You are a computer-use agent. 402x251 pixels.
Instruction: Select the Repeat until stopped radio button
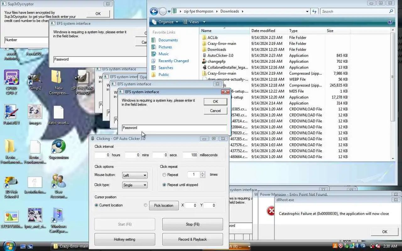(x=164, y=185)
